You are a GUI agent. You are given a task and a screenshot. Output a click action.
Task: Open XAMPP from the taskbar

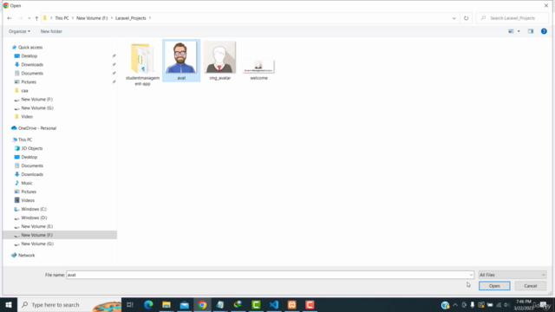click(292, 304)
